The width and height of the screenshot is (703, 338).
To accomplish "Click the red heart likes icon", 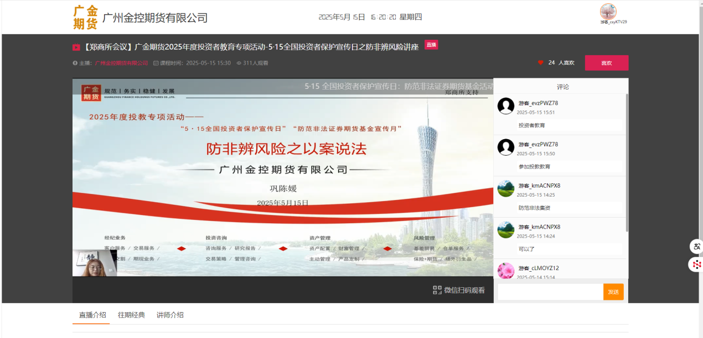I will 541,63.
